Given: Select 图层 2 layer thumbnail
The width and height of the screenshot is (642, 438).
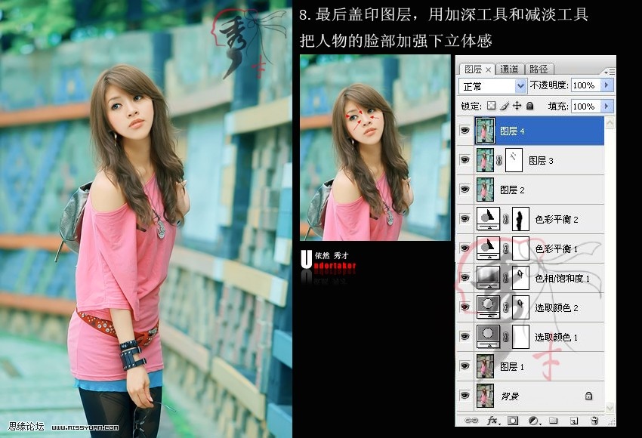Looking at the screenshot, I should (x=485, y=189).
